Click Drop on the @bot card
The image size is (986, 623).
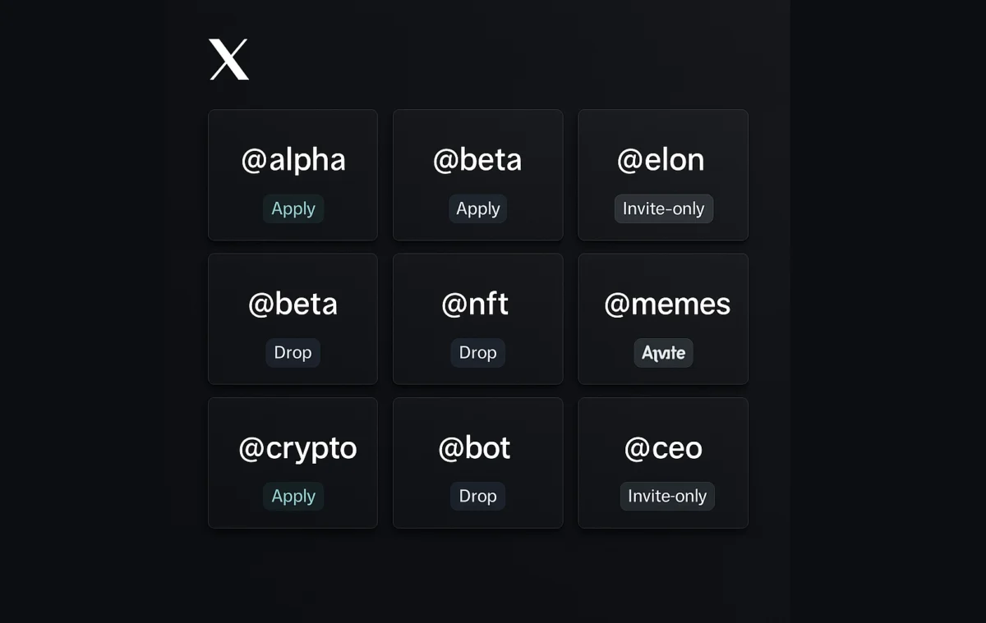click(477, 496)
